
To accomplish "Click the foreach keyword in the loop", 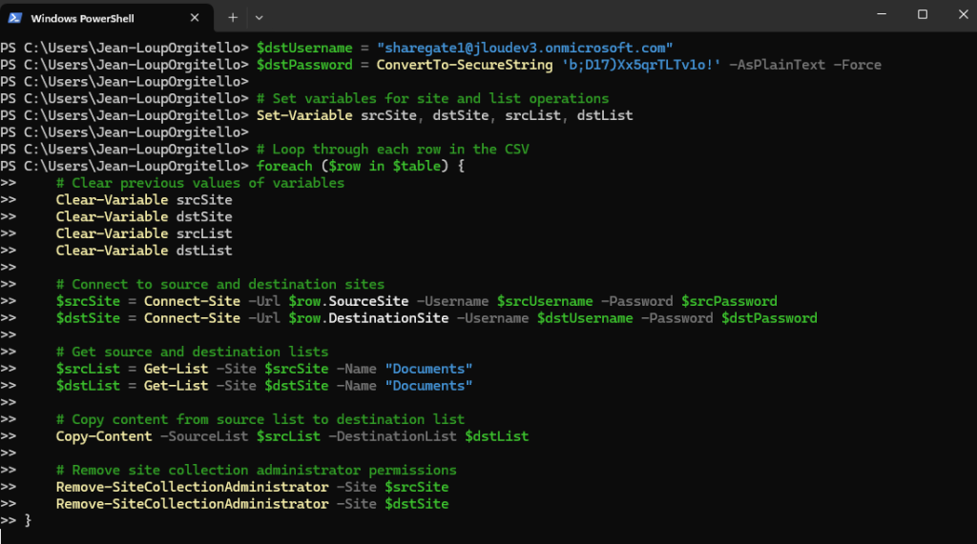I will pos(284,166).
